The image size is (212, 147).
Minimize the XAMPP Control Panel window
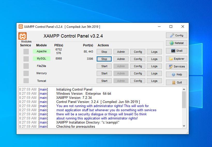(159, 27)
